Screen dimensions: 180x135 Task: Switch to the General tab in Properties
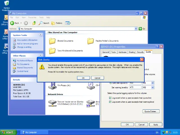point(105,52)
